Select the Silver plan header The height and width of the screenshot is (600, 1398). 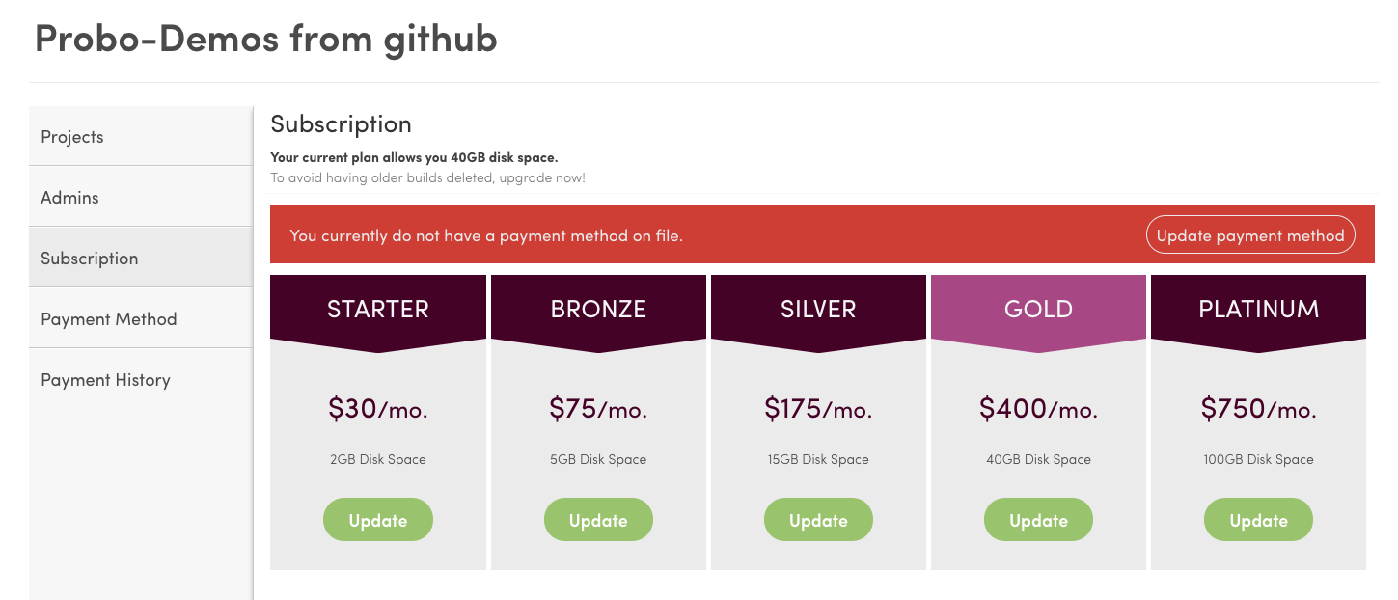pos(818,309)
